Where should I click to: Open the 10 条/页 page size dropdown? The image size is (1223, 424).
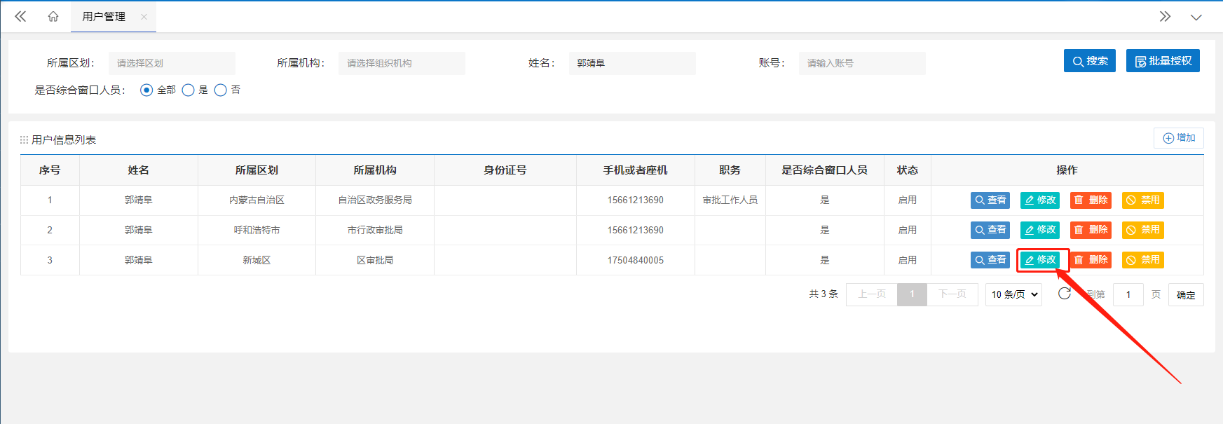coord(1013,294)
